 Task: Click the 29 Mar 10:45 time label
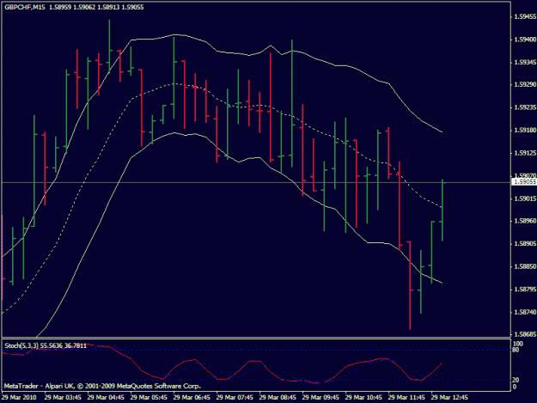pos(363,398)
